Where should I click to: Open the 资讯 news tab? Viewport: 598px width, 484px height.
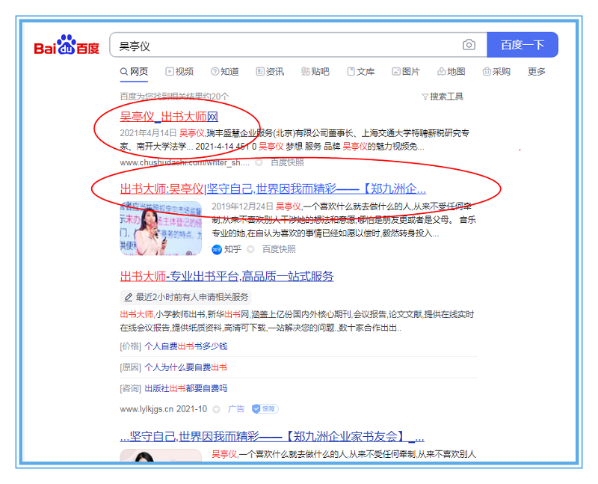[270, 72]
